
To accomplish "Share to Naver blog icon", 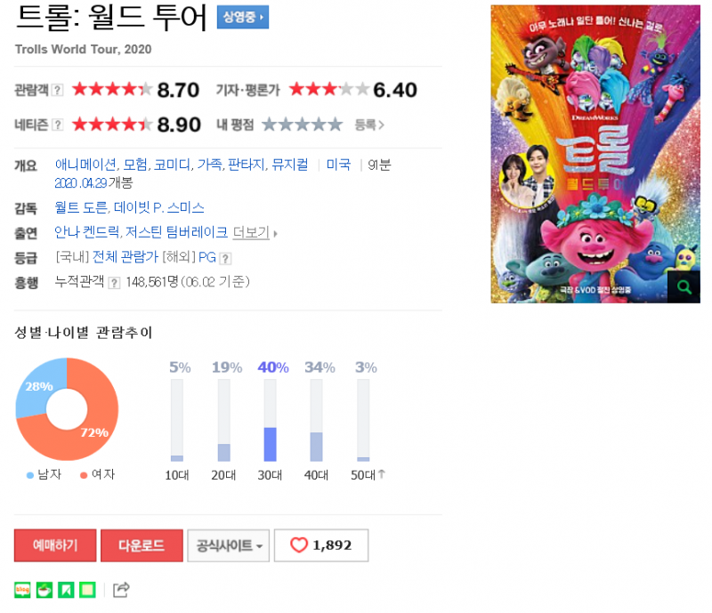I will (22, 590).
